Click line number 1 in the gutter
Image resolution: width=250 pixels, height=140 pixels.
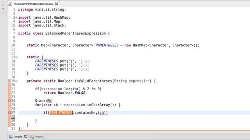click(14, 9)
